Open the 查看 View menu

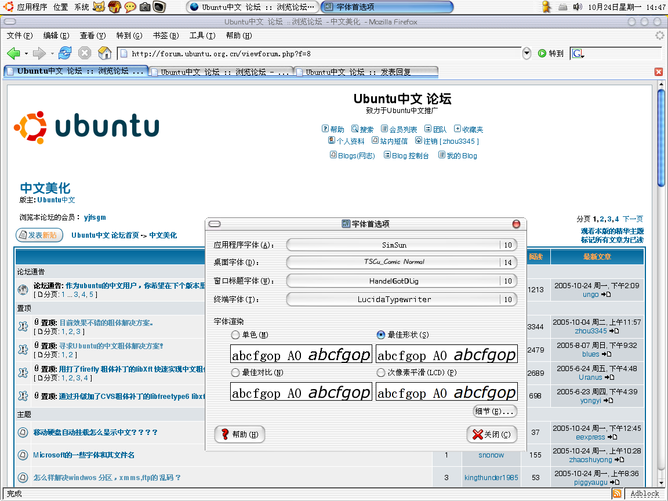point(93,35)
